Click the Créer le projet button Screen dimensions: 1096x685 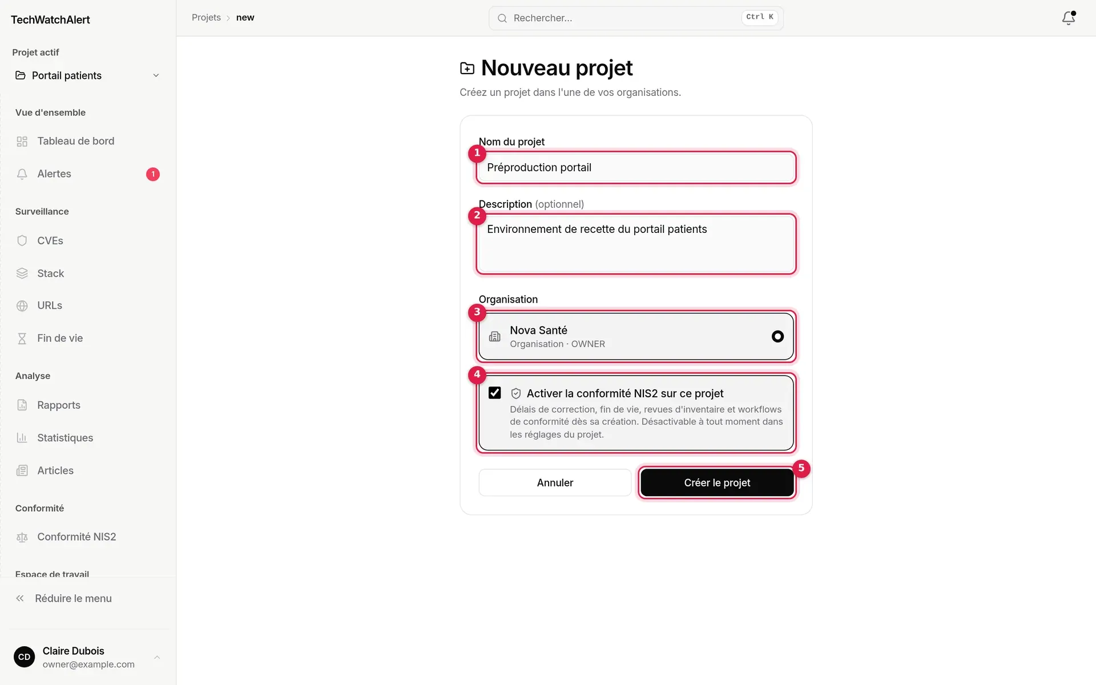coord(717,483)
